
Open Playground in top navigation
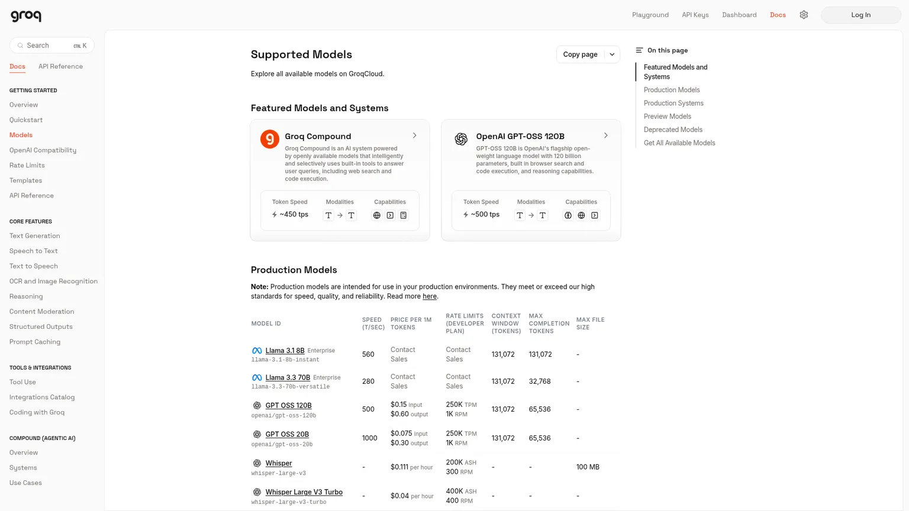coord(650,15)
